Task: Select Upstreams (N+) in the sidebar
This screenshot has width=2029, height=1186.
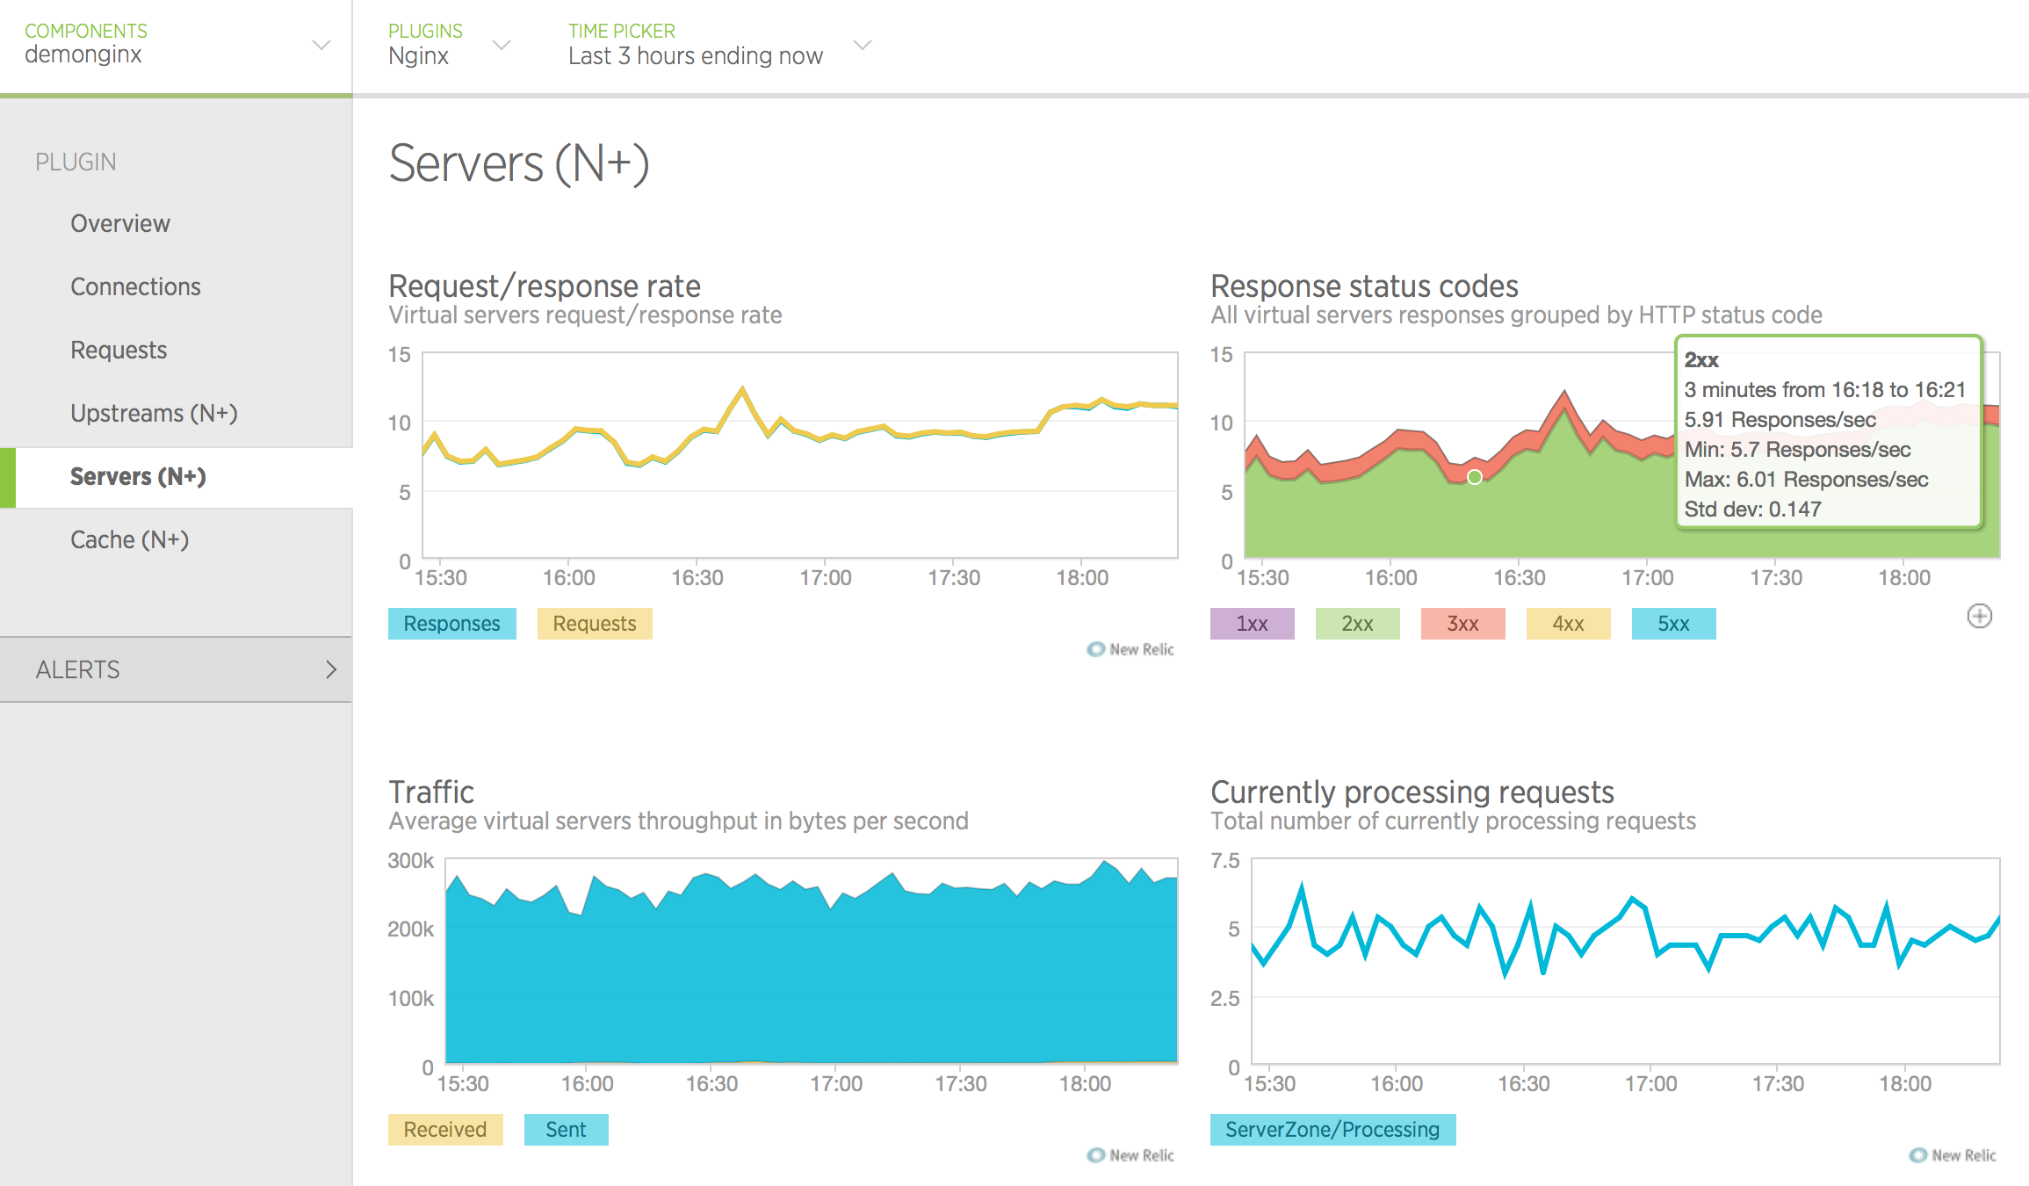Action: (x=155, y=413)
